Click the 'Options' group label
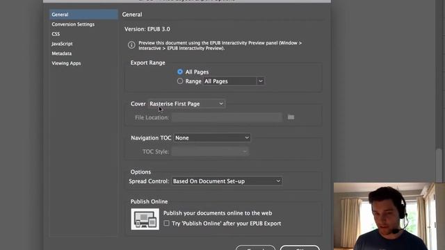The height and width of the screenshot is (250, 445). tap(140, 172)
